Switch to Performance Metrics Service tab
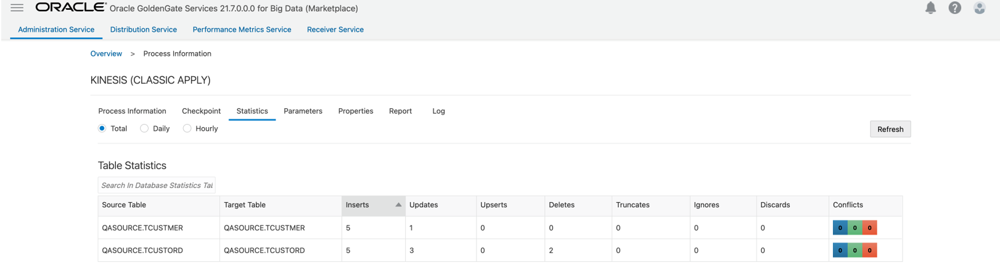 point(242,29)
